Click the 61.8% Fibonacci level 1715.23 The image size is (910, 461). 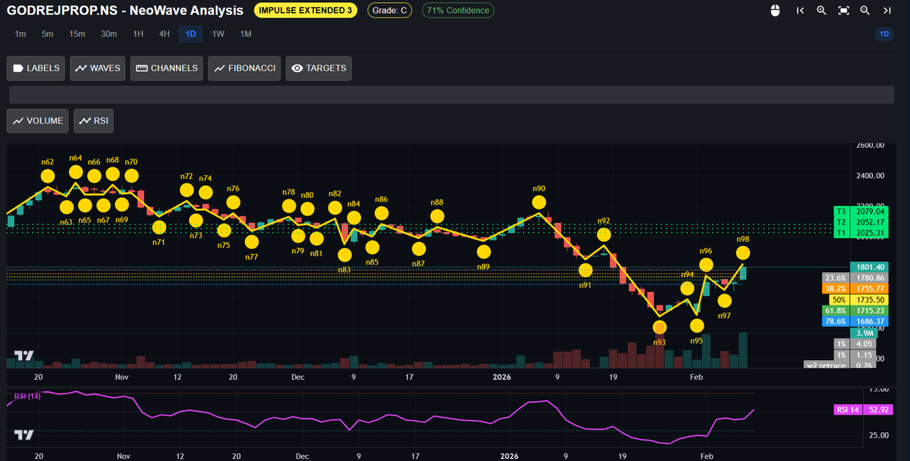point(854,311)
